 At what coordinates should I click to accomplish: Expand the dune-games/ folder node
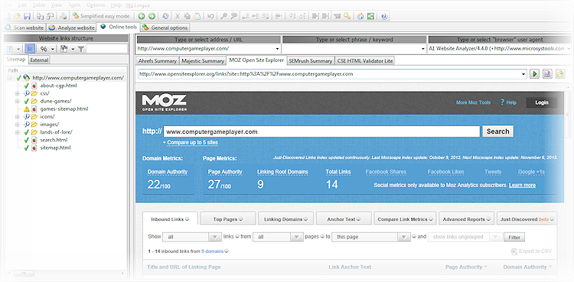pos(17,101)
